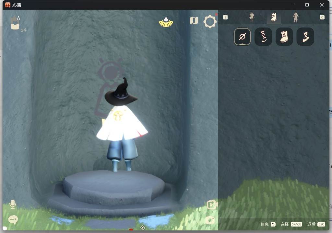Open the folded map icon
Viewport: 332px width, 233px height.
click(x=194, y=21)
